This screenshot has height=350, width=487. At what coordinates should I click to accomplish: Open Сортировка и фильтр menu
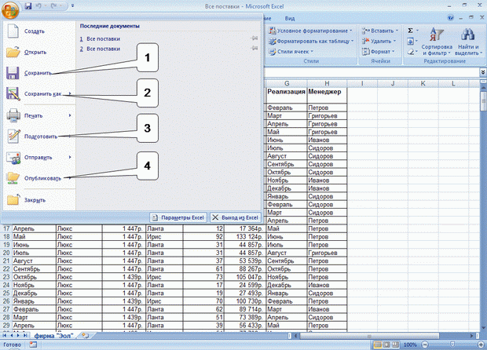coord(437,42)
